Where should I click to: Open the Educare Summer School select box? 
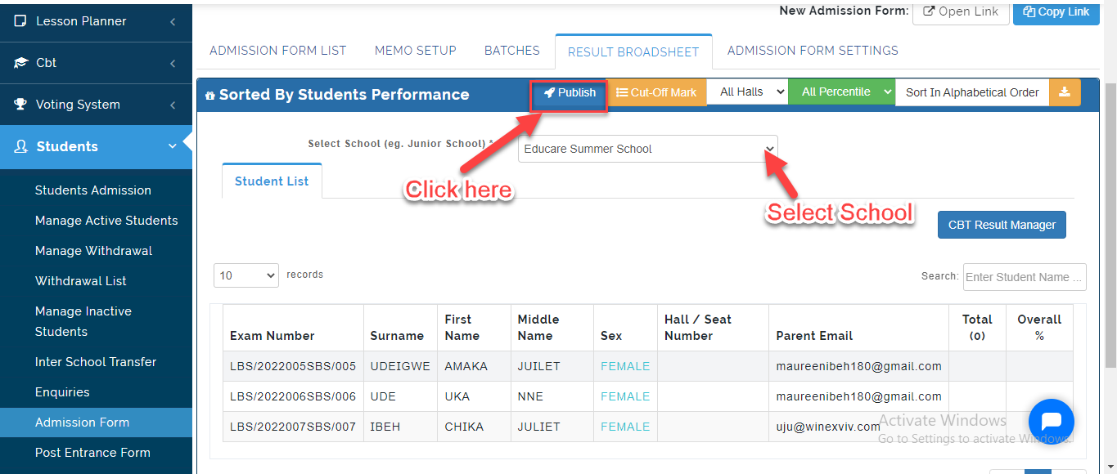648,149
